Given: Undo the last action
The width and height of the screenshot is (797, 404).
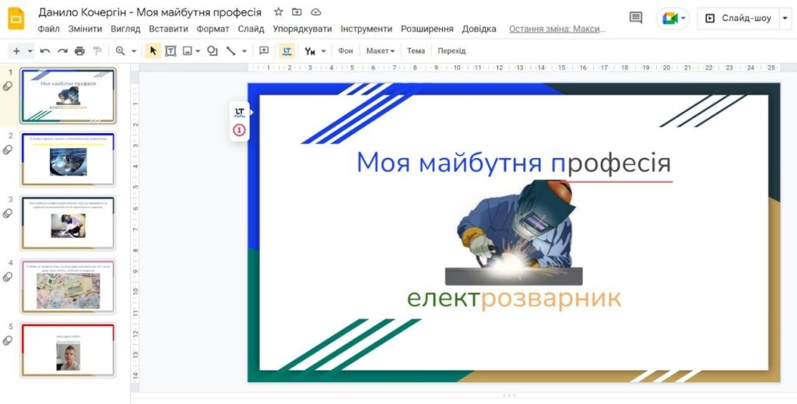Looking at the screenshot, I should [x=45, y=51].
